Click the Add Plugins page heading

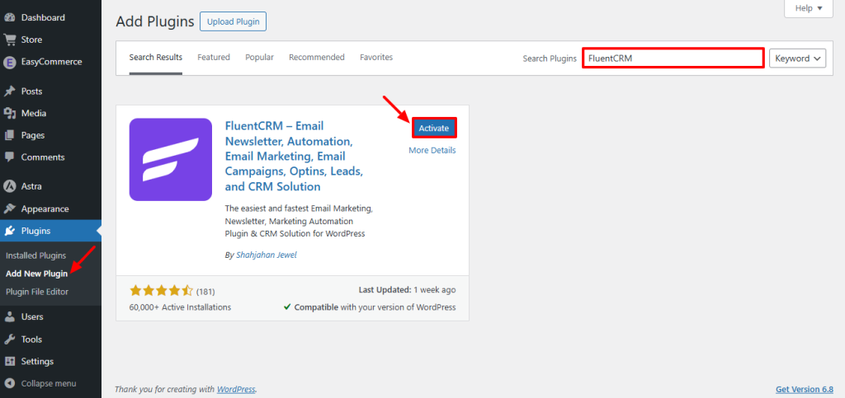pos(154,21)
